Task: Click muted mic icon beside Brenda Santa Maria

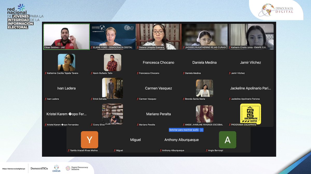Action: point(184,99)
